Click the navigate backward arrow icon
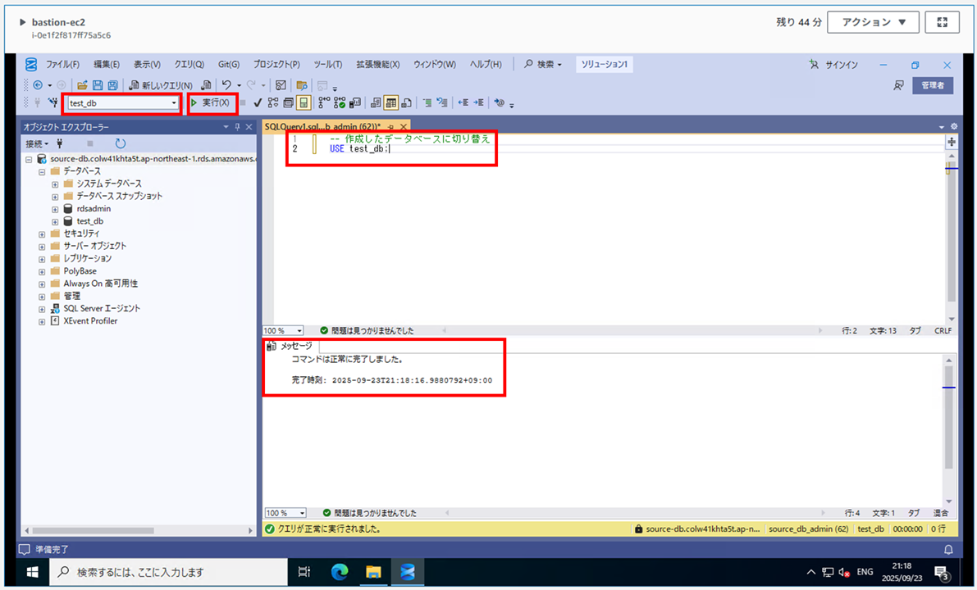Screen dimensions: 977x590 [38, 85]
